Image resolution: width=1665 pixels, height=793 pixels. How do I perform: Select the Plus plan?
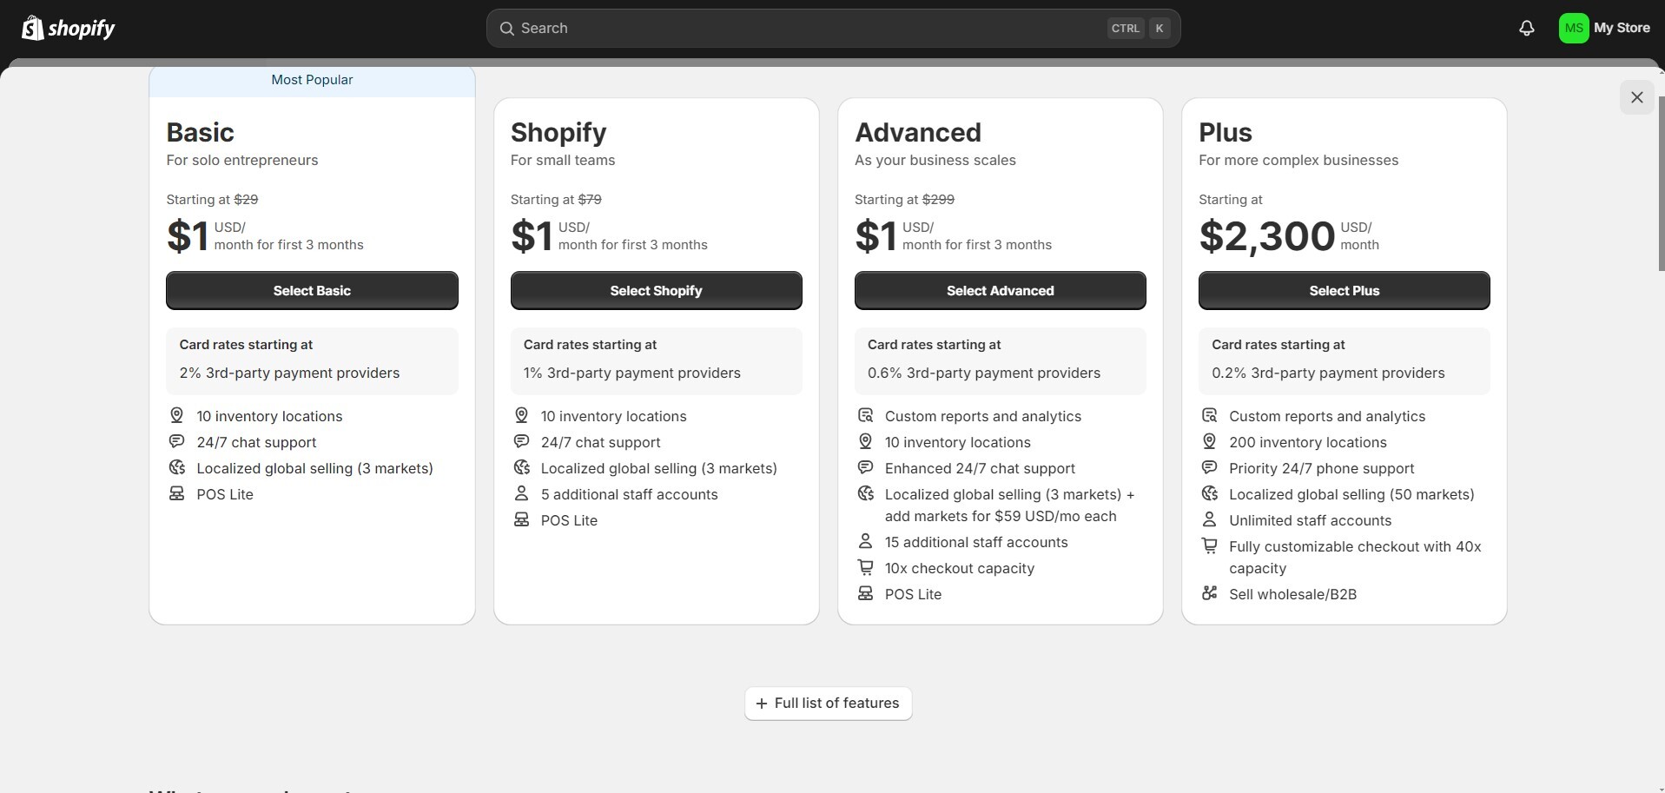tap(1344, 291)
